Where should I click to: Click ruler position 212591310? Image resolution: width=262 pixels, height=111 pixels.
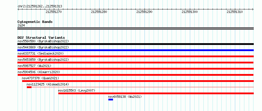[235, 12]
